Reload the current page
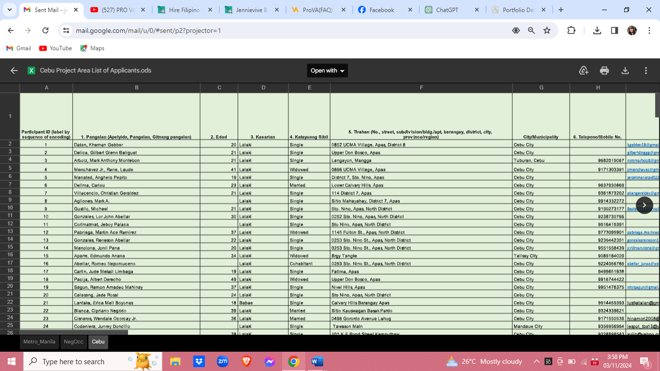Viewport: 660px width, 371px height. click(45, 30)
